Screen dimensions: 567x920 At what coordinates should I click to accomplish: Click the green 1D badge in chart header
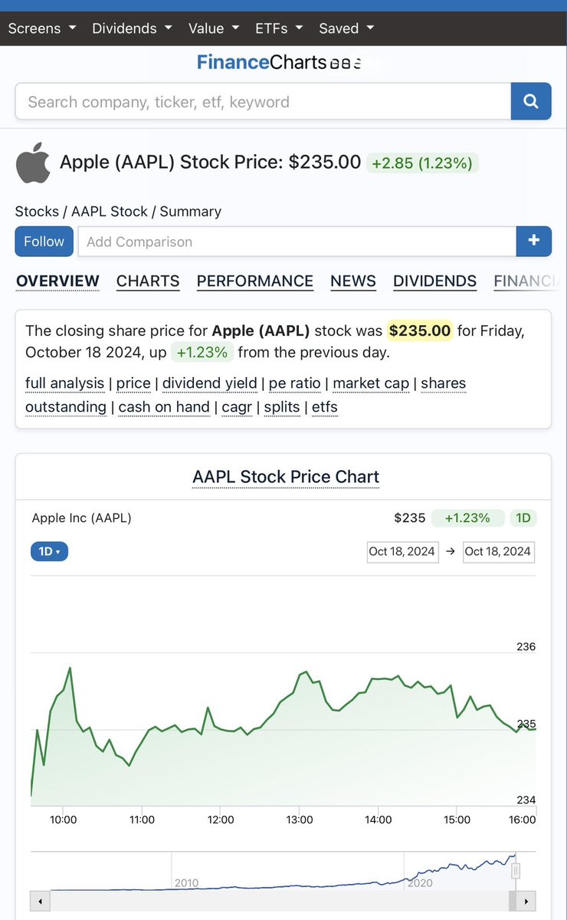[x=523, y=517]
